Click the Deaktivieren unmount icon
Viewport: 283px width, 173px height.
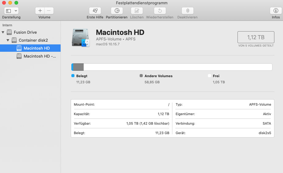click(187, 11)
